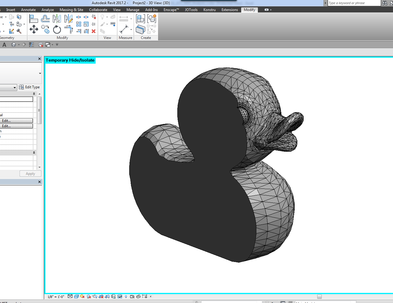The image size is (393, 303).
Task: Select the Split Element tool
Action: 79,17
